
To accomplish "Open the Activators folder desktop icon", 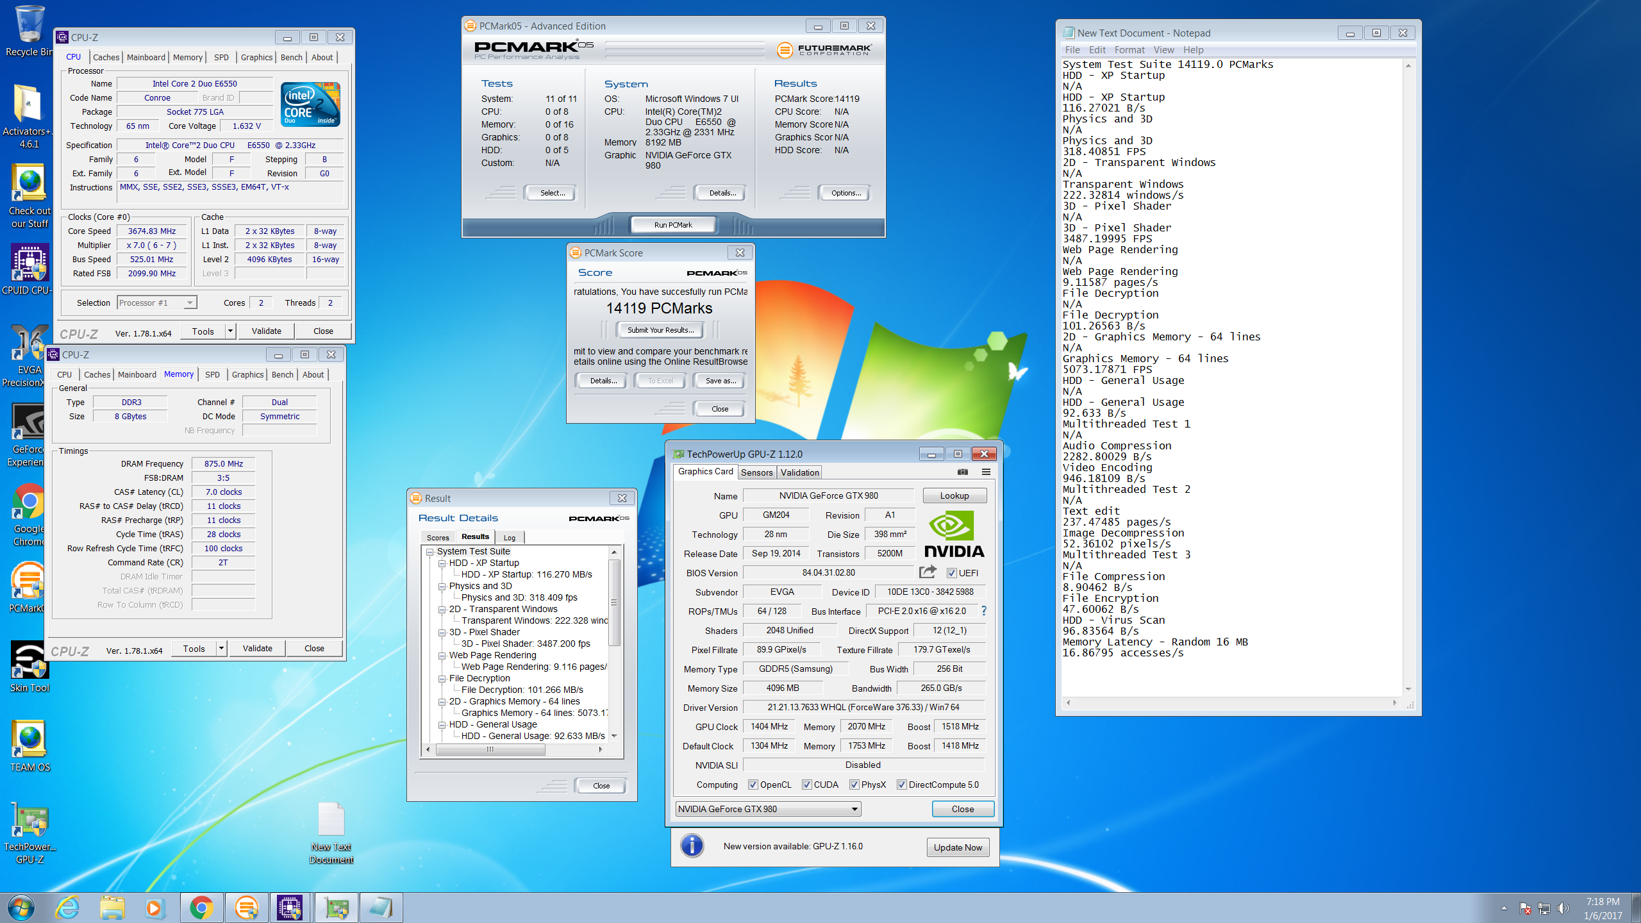I will (29, 117).
